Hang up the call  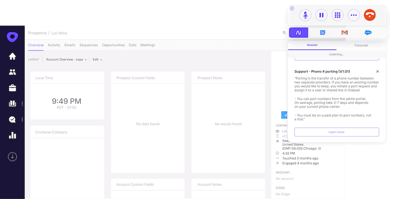(370, 15)
